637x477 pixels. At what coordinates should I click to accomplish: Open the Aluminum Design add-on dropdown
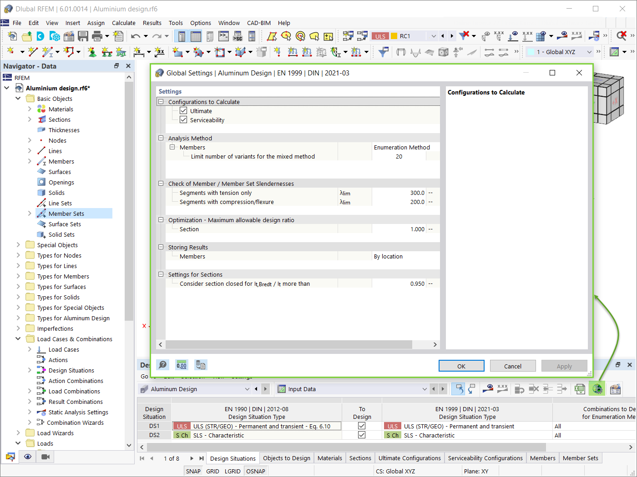[247, 389]
